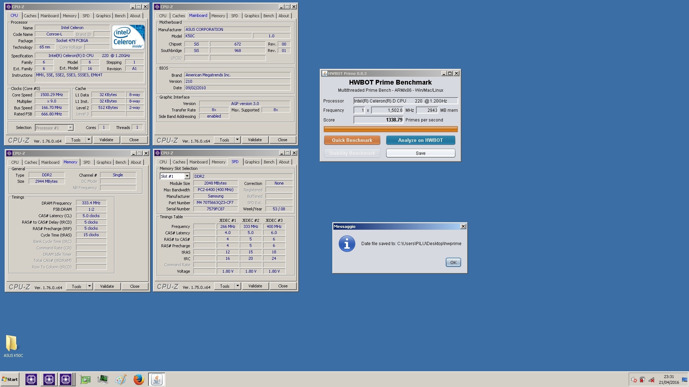Select the ASUS K50C desktop folder

(13, 346)
